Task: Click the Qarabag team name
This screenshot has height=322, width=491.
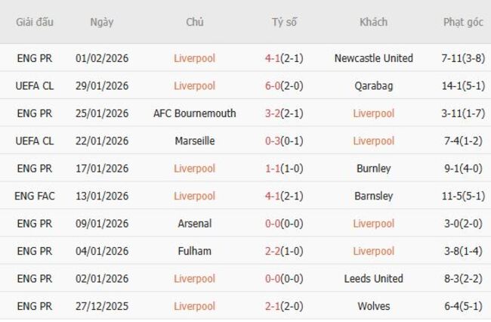Action: coord(373,86)
